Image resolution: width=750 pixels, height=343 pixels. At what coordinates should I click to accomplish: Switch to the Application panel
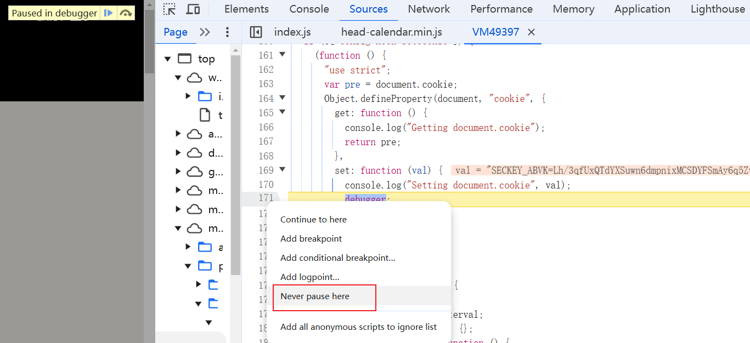[642, 9]
